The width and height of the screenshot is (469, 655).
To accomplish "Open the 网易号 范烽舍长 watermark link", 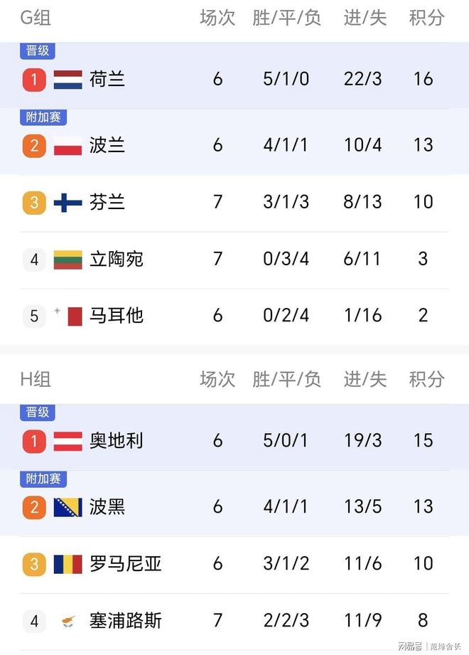I will 430,646.
